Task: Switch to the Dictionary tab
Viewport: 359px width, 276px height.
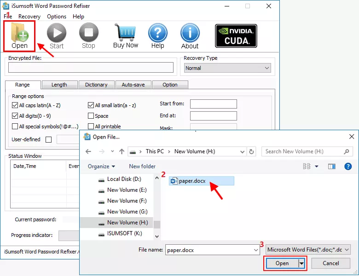Action: tap(96, 85)
